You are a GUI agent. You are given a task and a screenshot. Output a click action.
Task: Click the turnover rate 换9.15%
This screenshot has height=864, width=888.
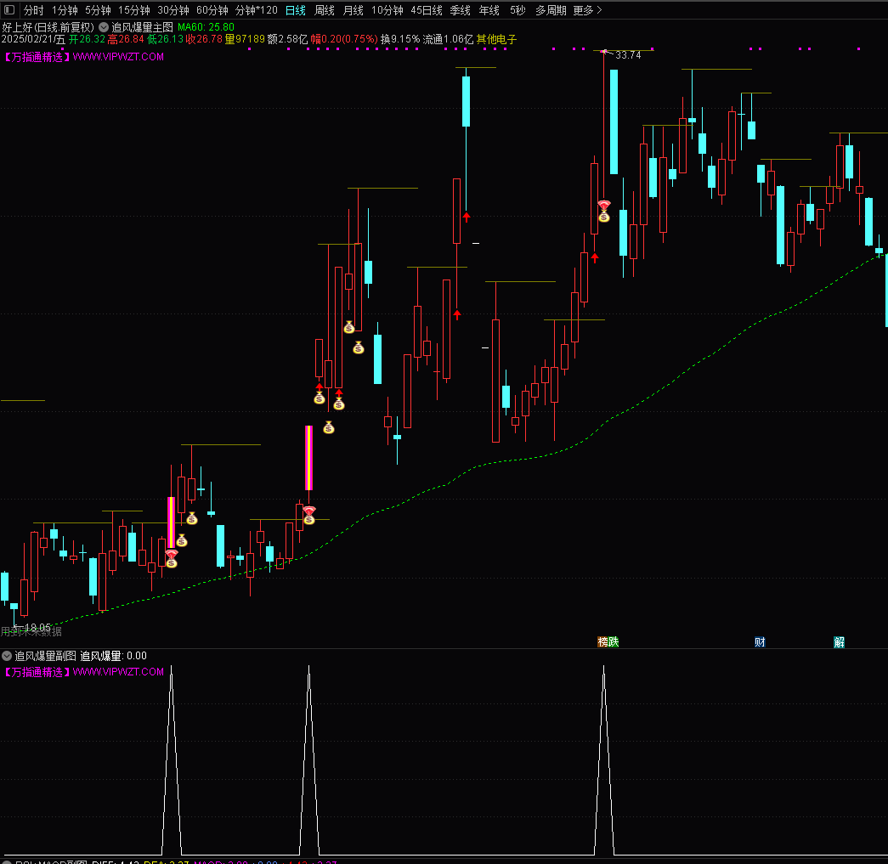point(400,39)
